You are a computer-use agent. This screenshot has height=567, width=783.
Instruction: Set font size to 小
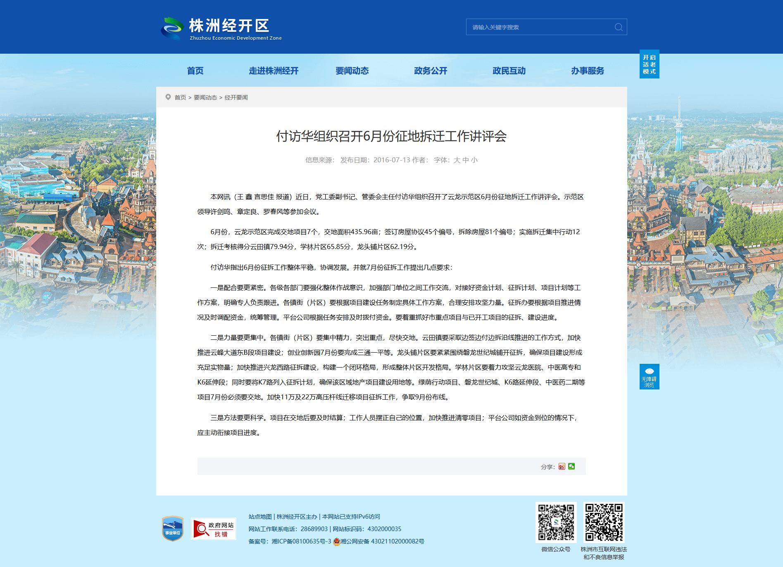click(x=474, y=160)
